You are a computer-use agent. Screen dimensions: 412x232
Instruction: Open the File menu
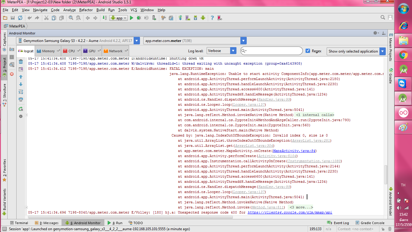5,10
